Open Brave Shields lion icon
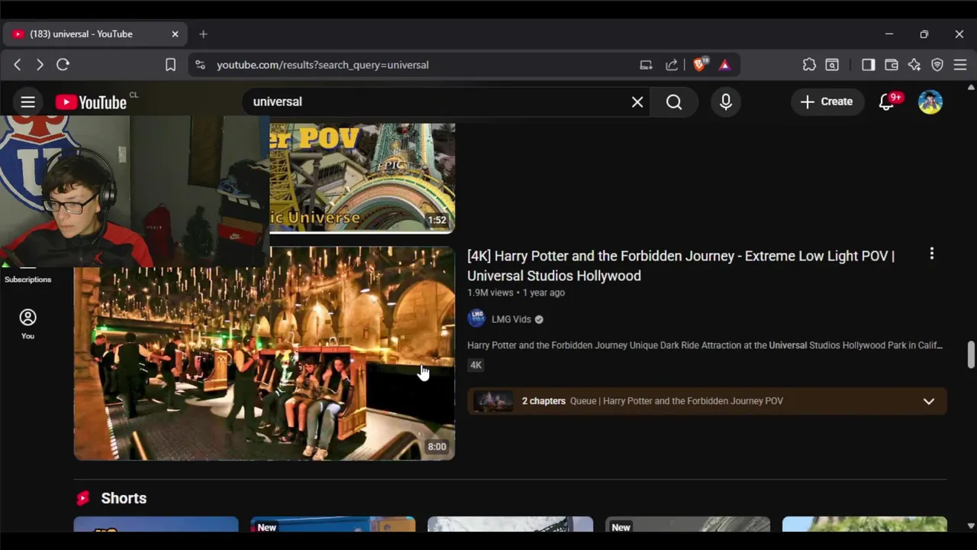The width and height of the screenshot is (977, 550). coord(699,65)
